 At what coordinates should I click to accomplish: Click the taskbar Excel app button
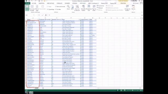[x=31, y=93]
